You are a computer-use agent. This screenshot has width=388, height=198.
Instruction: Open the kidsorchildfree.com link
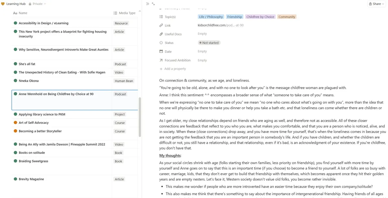pyautogui.click(x=221, y=25)
